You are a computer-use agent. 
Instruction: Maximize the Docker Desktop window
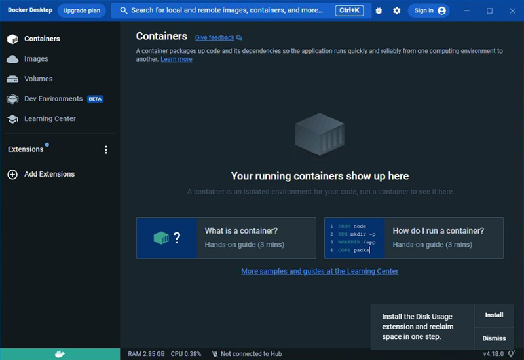[489, 10]
